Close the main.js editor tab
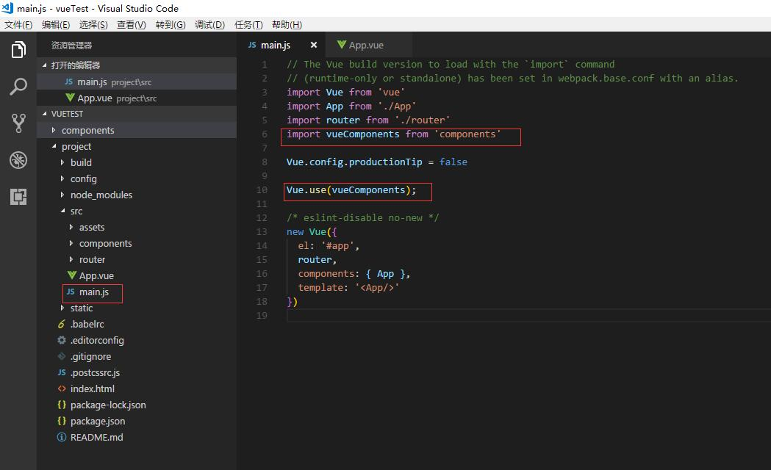Viewport: 771px width, 470px height. [314, 45]
